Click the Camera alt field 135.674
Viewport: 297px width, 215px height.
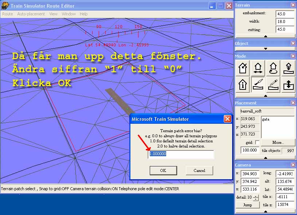click(x=285, y=181)
